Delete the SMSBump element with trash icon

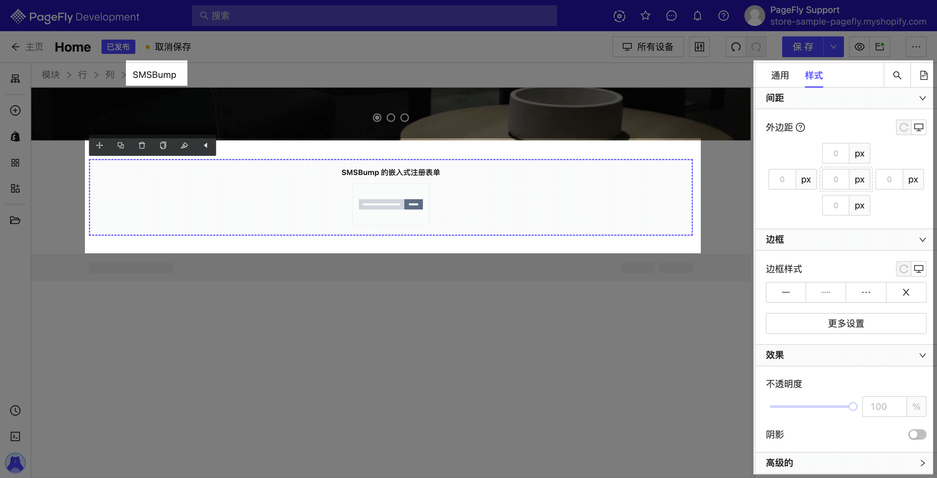tap(142, 145)
